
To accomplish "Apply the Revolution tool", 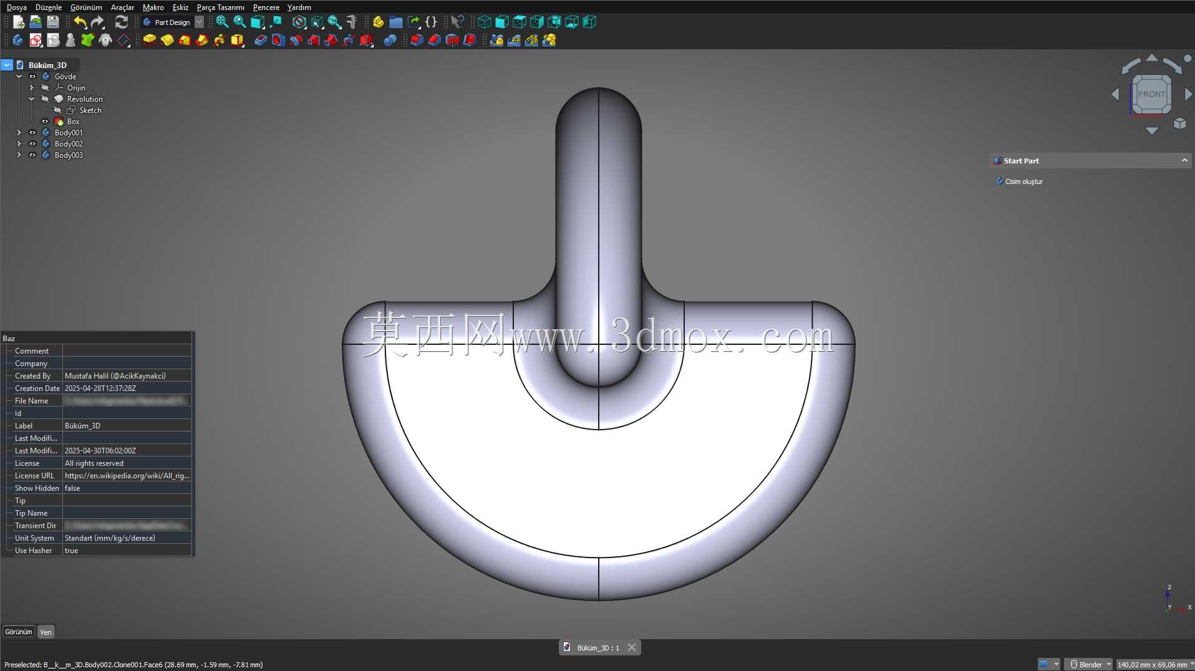I will [167, 41].
